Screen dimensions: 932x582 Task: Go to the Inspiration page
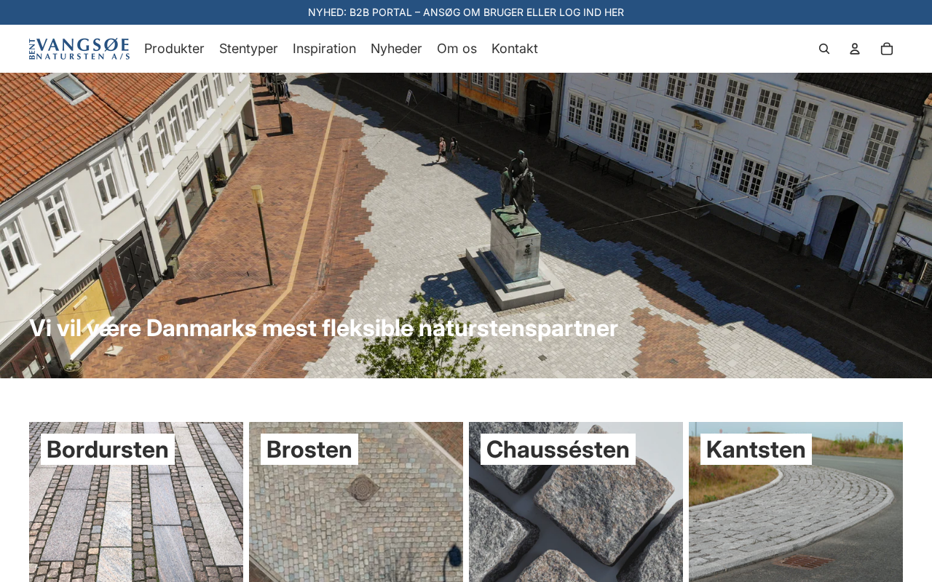pyautogui.click(x=324, y=49)
